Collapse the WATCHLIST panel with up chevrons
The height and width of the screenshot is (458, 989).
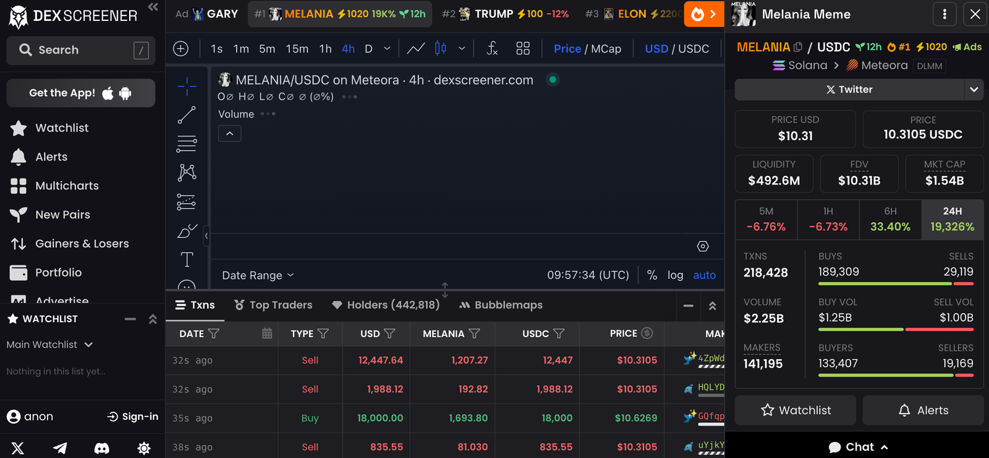click(153, 319)
